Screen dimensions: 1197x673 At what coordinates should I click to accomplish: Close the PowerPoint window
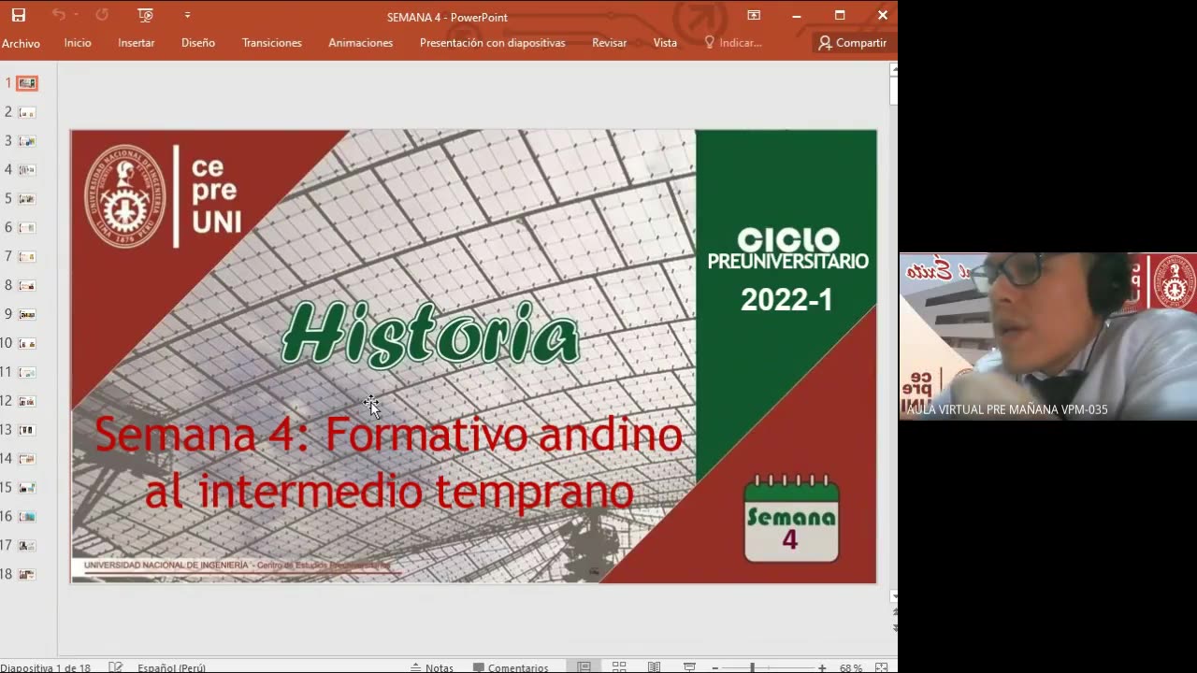point(882,15)
